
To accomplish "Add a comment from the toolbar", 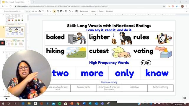I will coord(76,11).
